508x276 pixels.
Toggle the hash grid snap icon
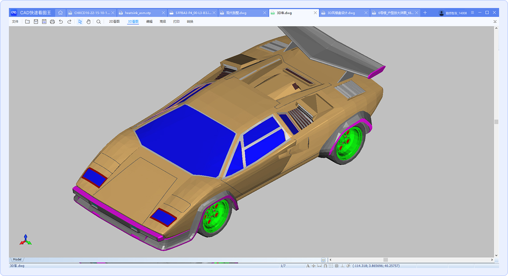tap(336, 266)
